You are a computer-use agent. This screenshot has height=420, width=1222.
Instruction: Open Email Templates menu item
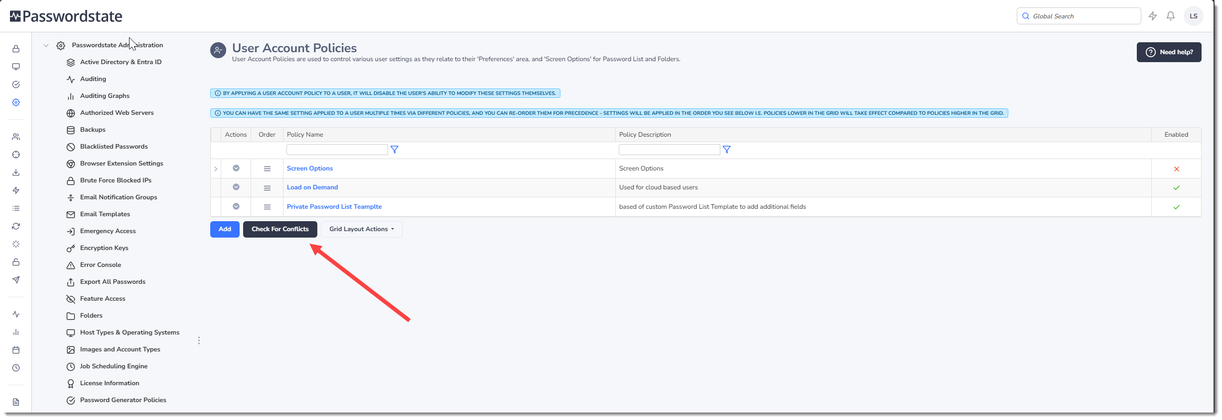click(x=105, y=214)
